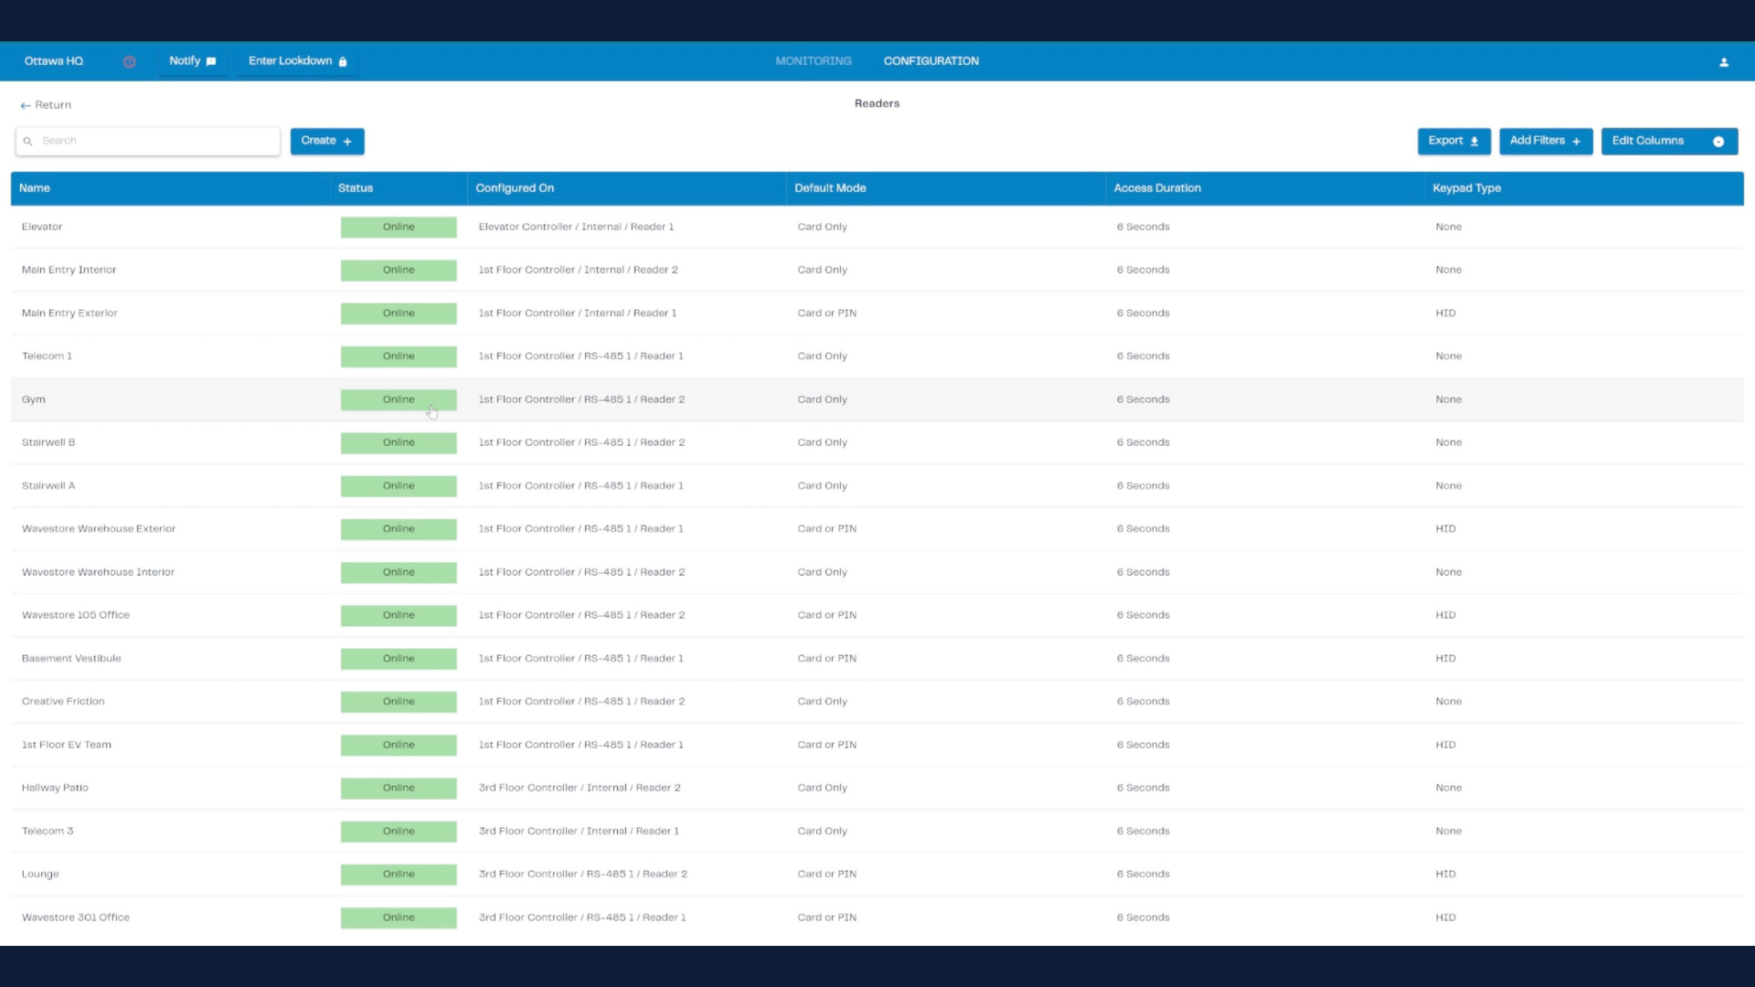1755x987 pixels.
Task: Switch to the CONFIGURATION tab
Action: coord(931,61)
